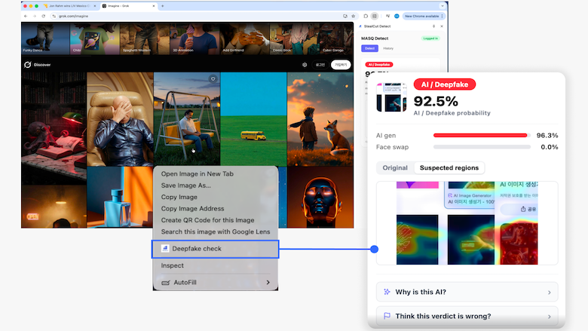The height and width of the screenshot is (331, 588).
Task: Open the Funky Dance template thumbnail
Action: coord(45,38)
